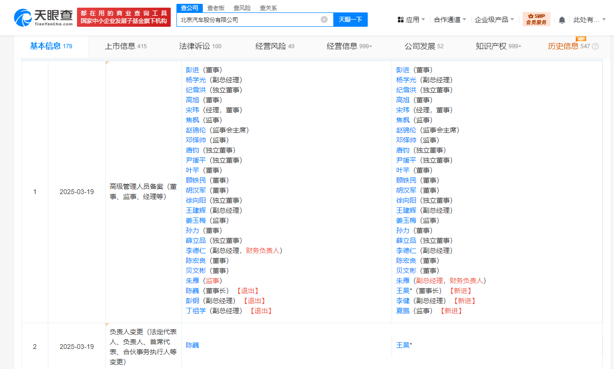Open 彭钢 marked 退出
This screenshot has width=614, height=369.
coord(193,301)
